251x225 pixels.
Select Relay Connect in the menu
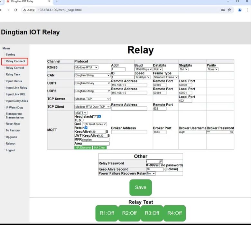coord(15,61)
